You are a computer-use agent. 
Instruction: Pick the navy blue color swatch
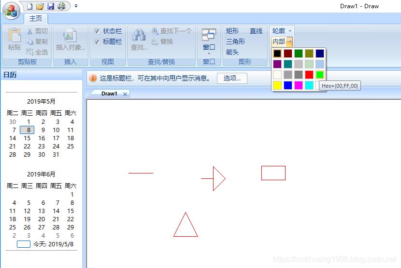tap(320, 54)
